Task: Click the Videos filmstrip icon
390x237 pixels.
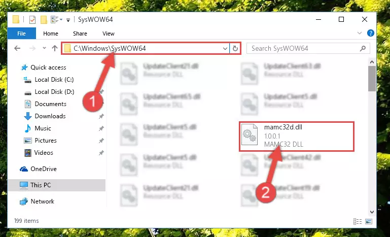Action: [x=28, y=153]
